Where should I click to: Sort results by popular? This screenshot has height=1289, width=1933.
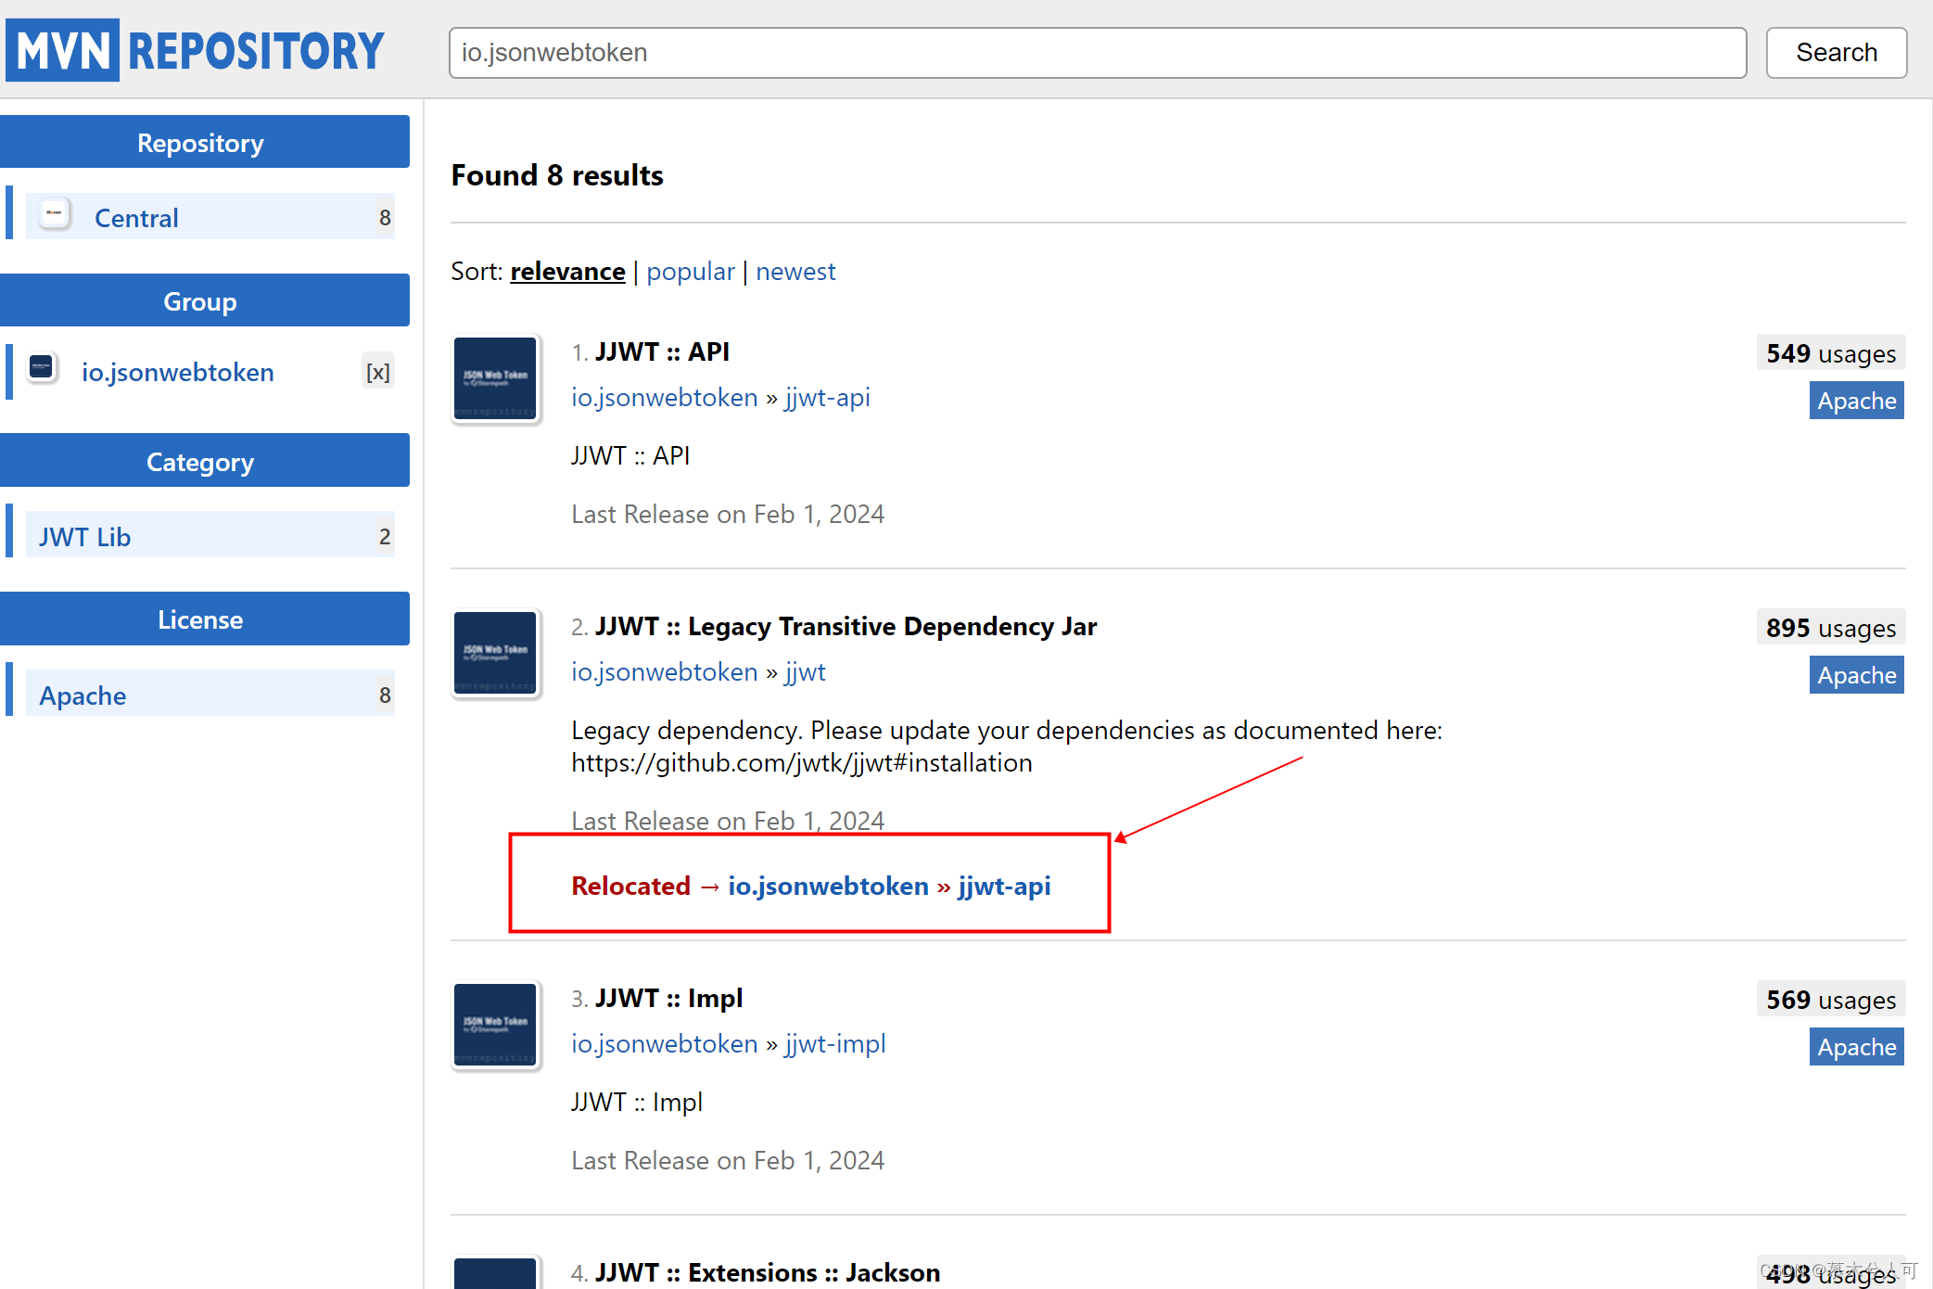coord(690,271)
